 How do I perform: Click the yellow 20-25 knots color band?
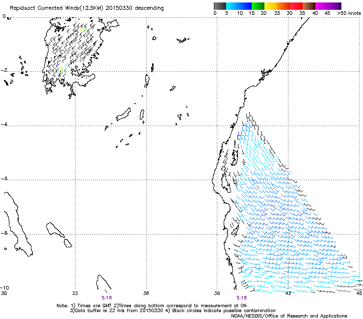271,6
